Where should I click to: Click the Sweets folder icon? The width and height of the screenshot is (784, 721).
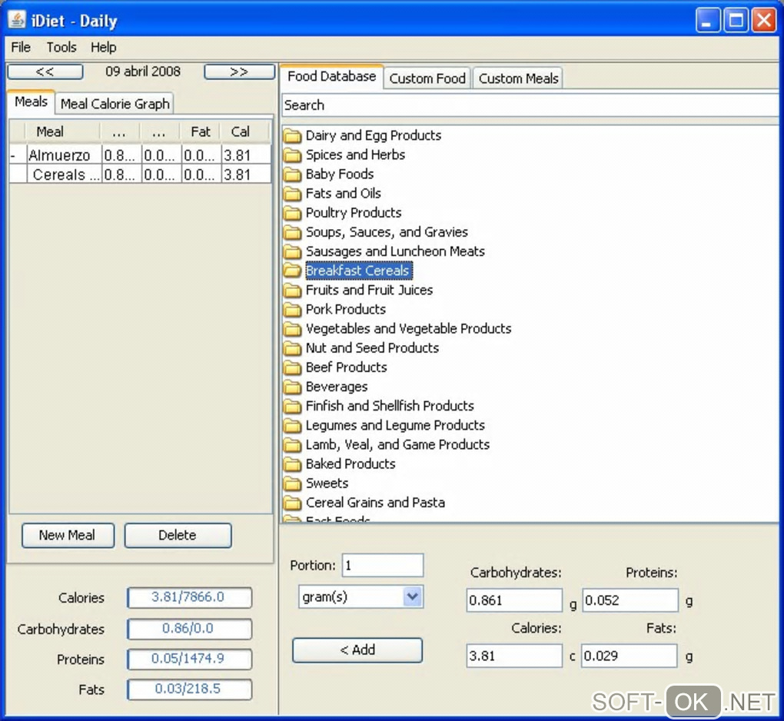coord(293,483)
